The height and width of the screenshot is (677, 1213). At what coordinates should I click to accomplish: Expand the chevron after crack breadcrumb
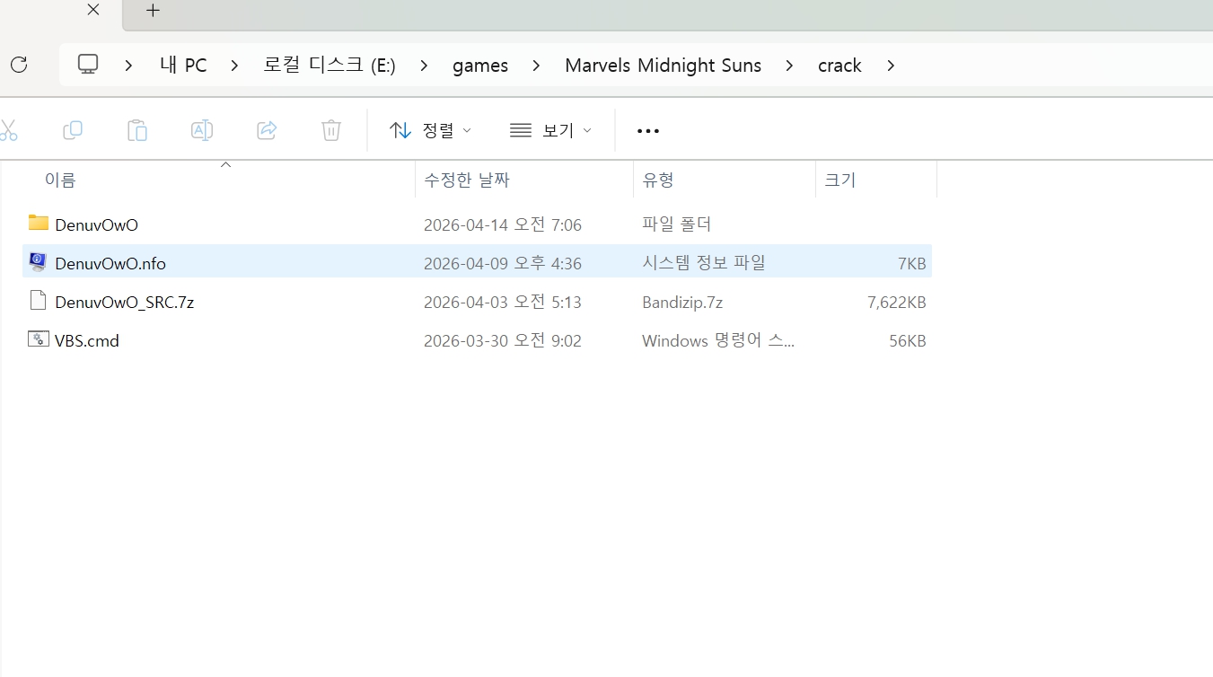click(891, 66)
